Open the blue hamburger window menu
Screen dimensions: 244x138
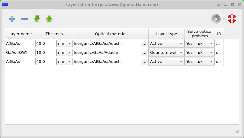tap(5, 4)
